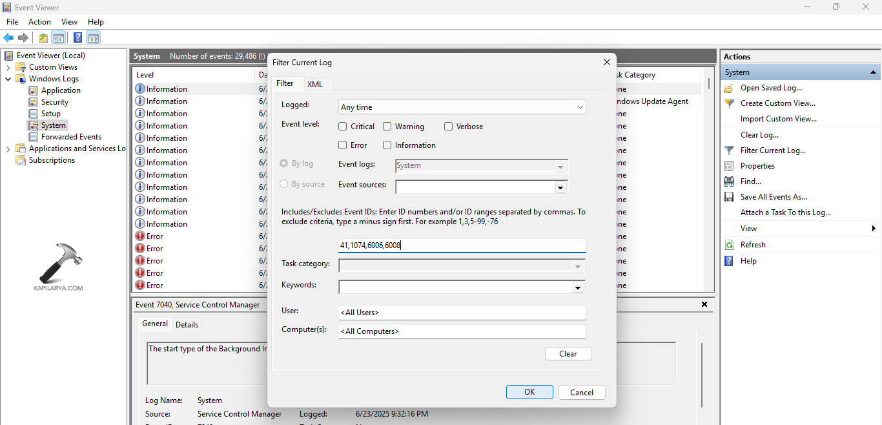Confirm the filter with OK
This screenshot has height=425, width=882.
click(x=529, y=392)
